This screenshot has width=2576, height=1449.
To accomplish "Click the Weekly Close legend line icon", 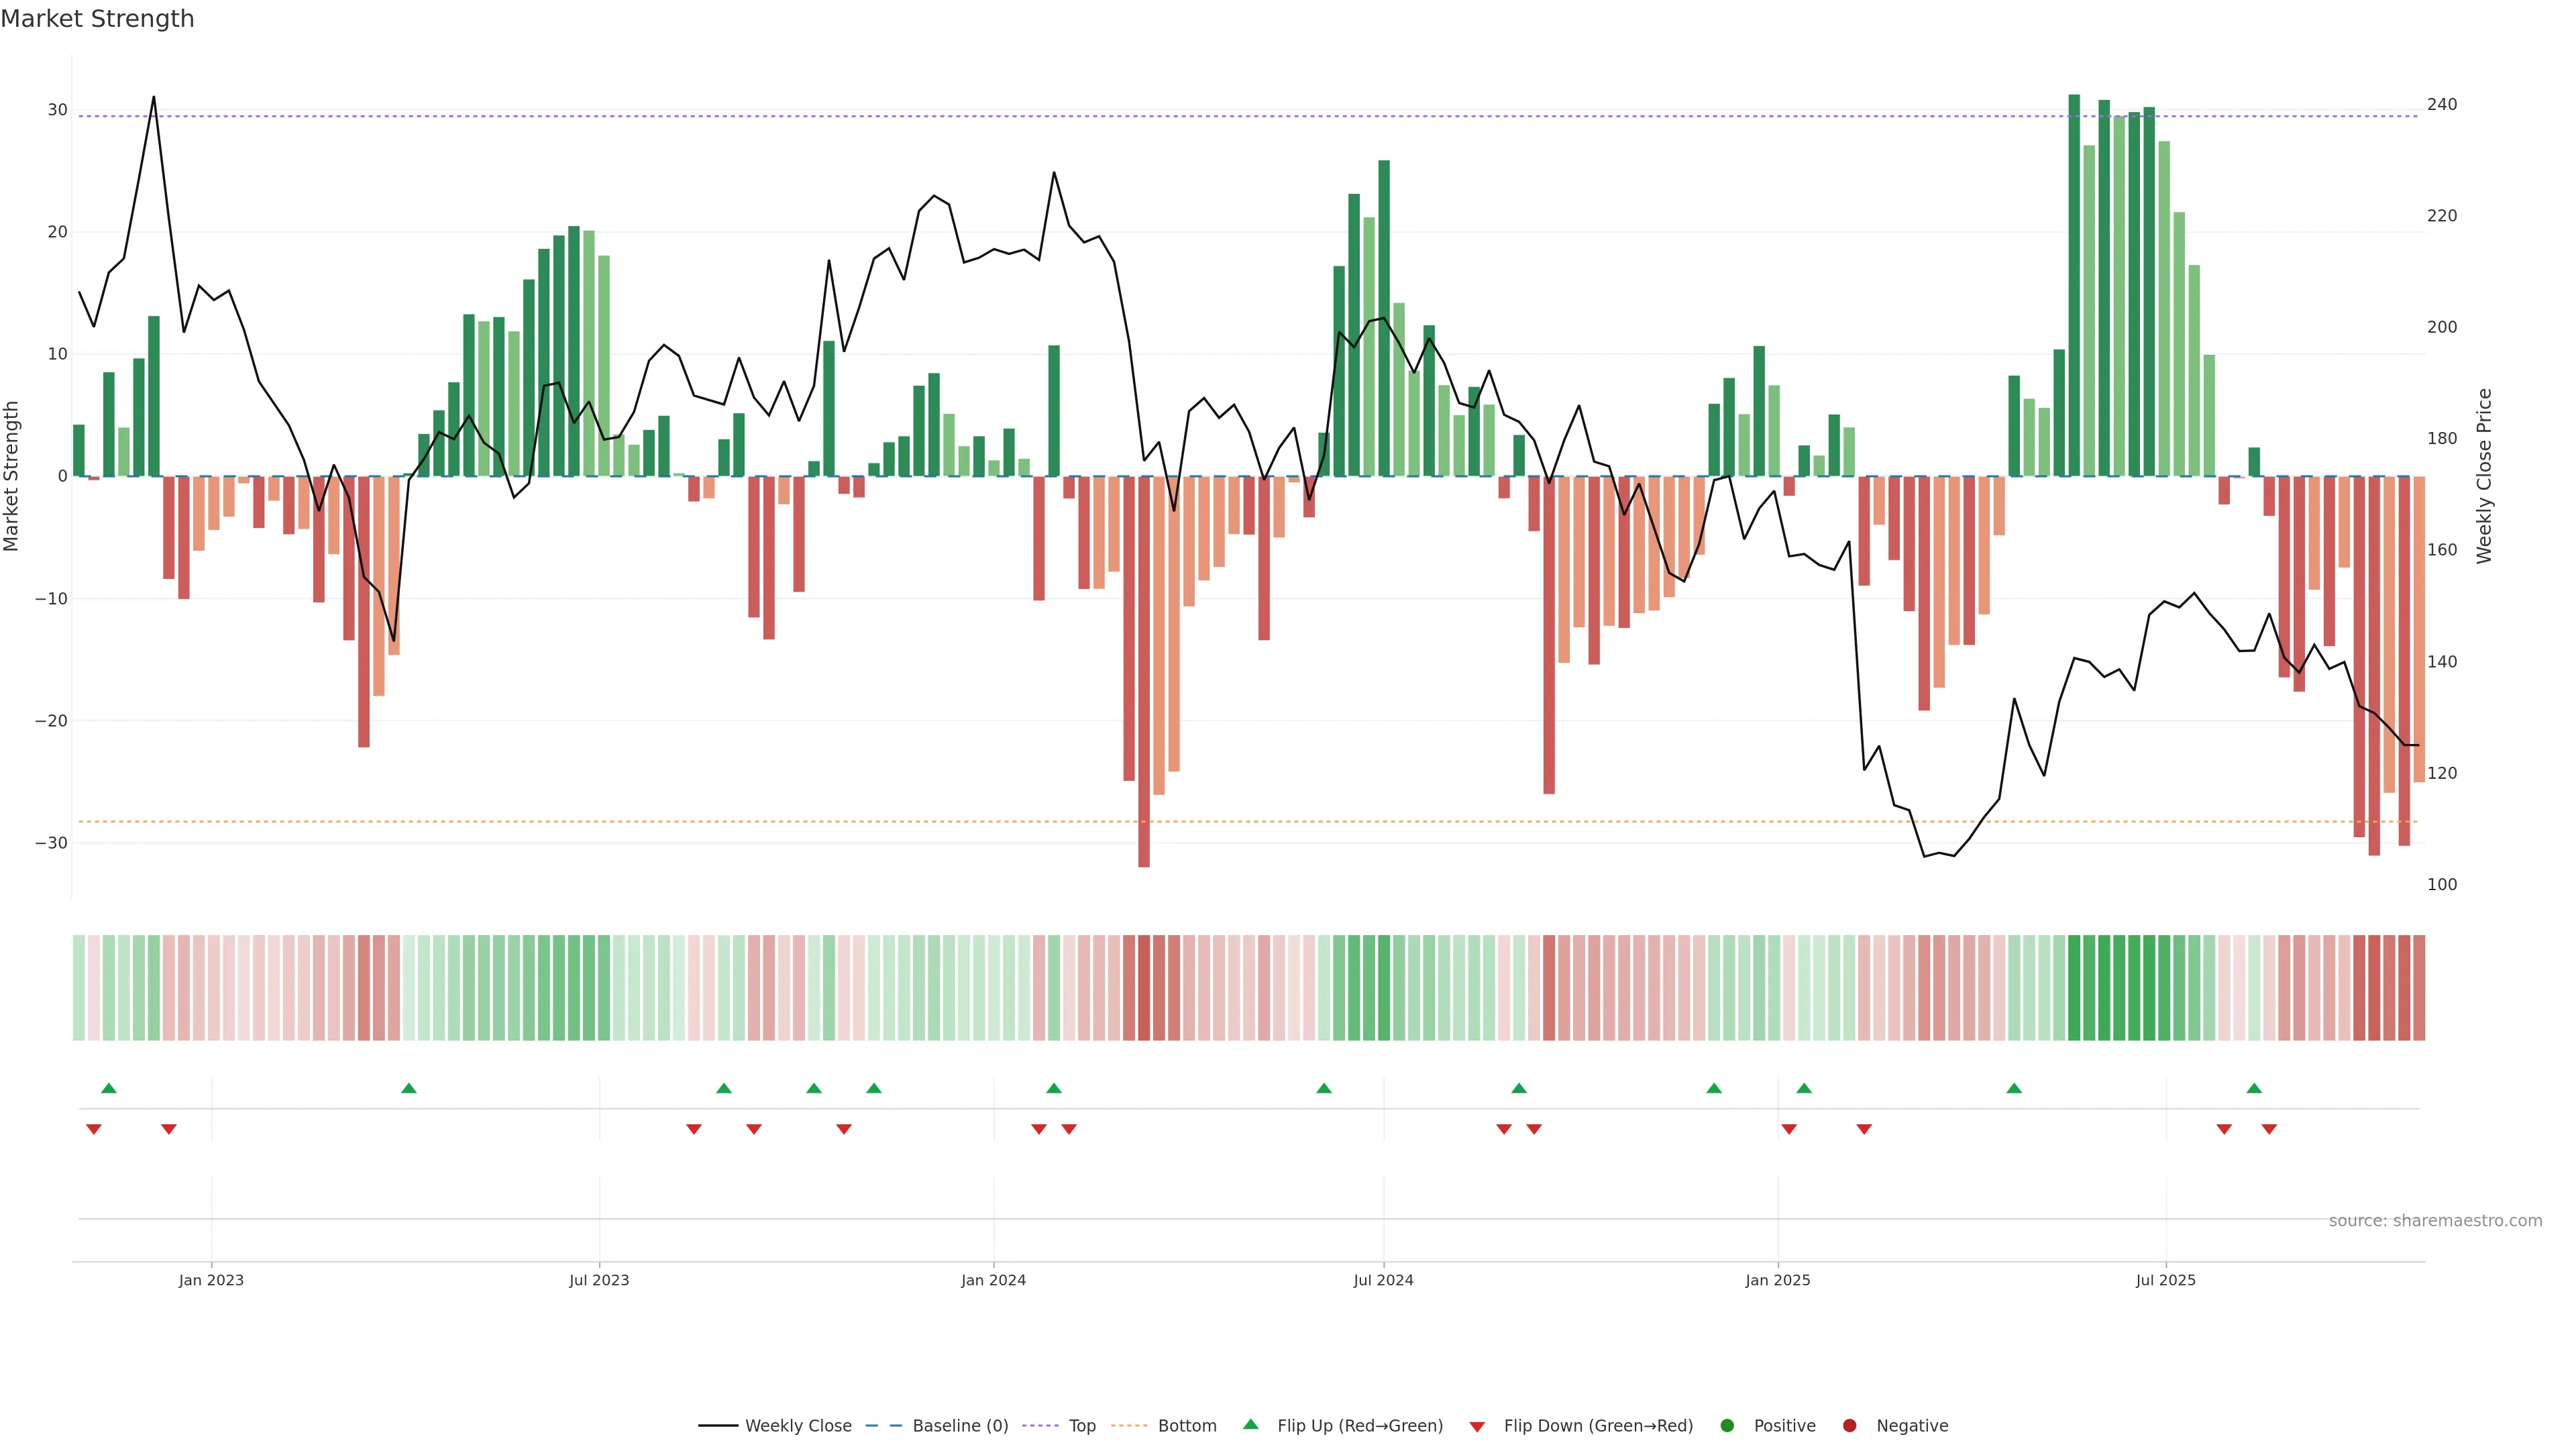I will (718, 1425).
